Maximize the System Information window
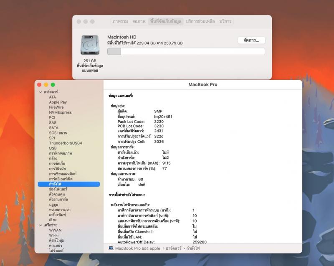The height and width of the screenshot is (266, 334). (53, 85)
